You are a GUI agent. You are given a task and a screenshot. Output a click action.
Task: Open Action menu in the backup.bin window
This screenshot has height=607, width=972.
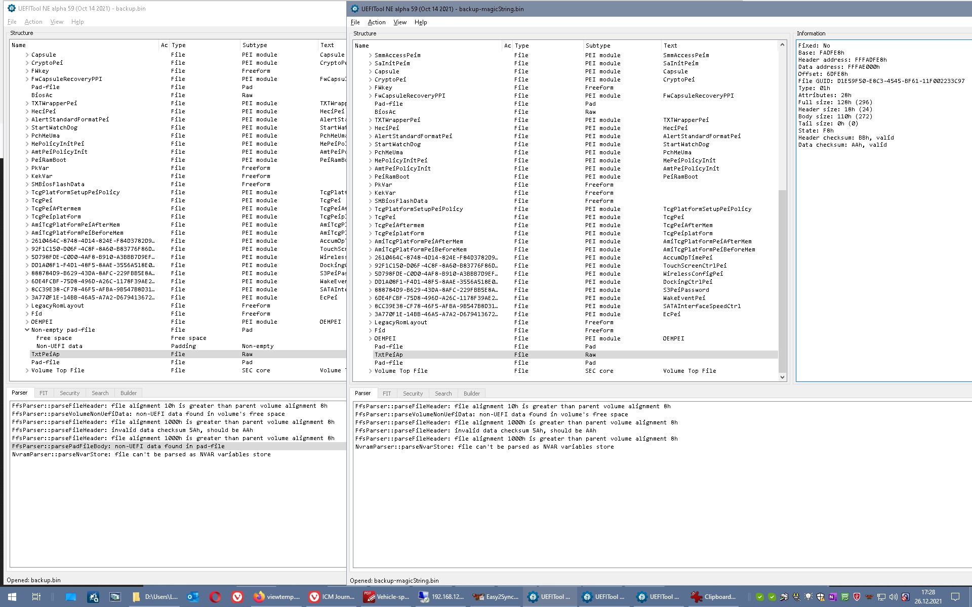(33, 22)
